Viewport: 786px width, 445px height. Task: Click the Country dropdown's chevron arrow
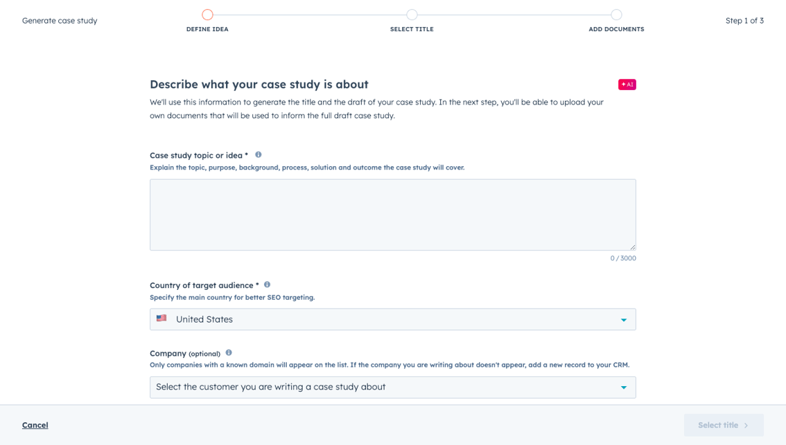(623, 319)
